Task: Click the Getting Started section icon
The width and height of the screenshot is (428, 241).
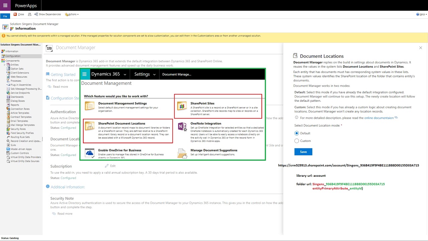Action: 48,74
